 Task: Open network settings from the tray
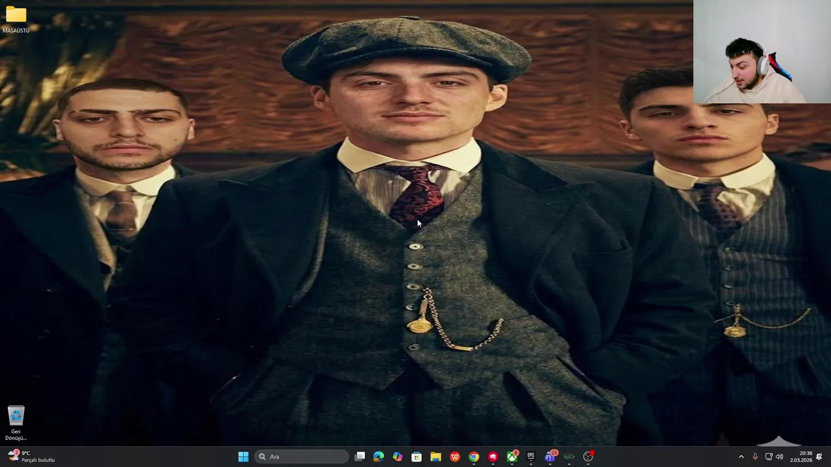pyautogui.click(x=769, y=457)
